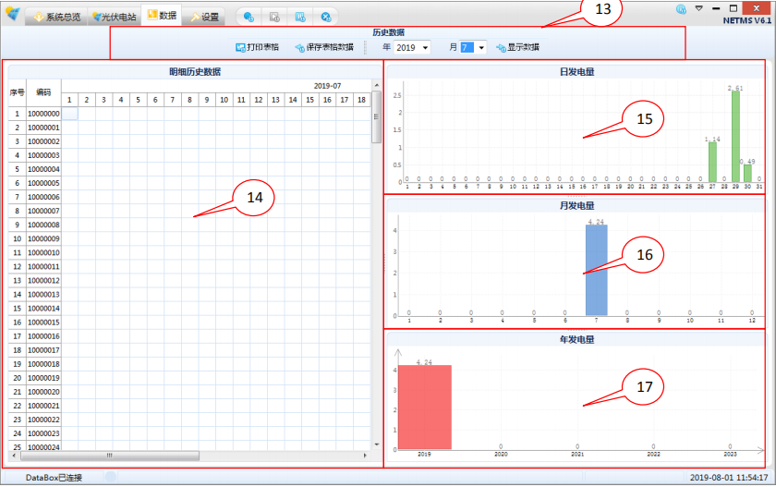Click the fourth round blue toolbar icon
Screen dimensions: 776x487
point(326,17)
